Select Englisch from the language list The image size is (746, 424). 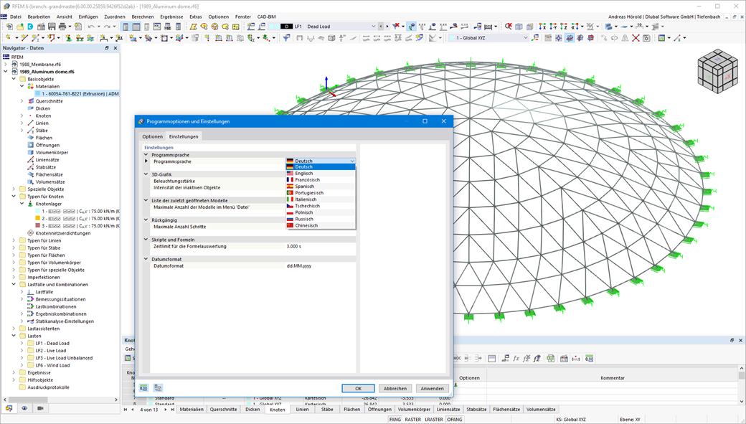click(321, 174)
